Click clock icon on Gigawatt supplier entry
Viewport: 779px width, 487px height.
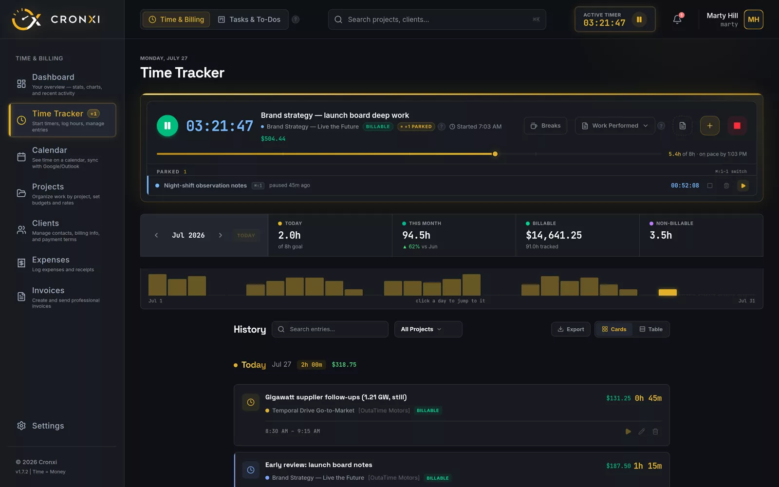click(251, 402)
